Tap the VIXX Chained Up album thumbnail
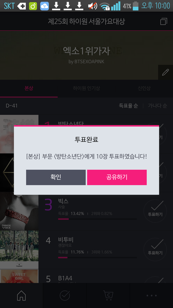 (19, 211)
